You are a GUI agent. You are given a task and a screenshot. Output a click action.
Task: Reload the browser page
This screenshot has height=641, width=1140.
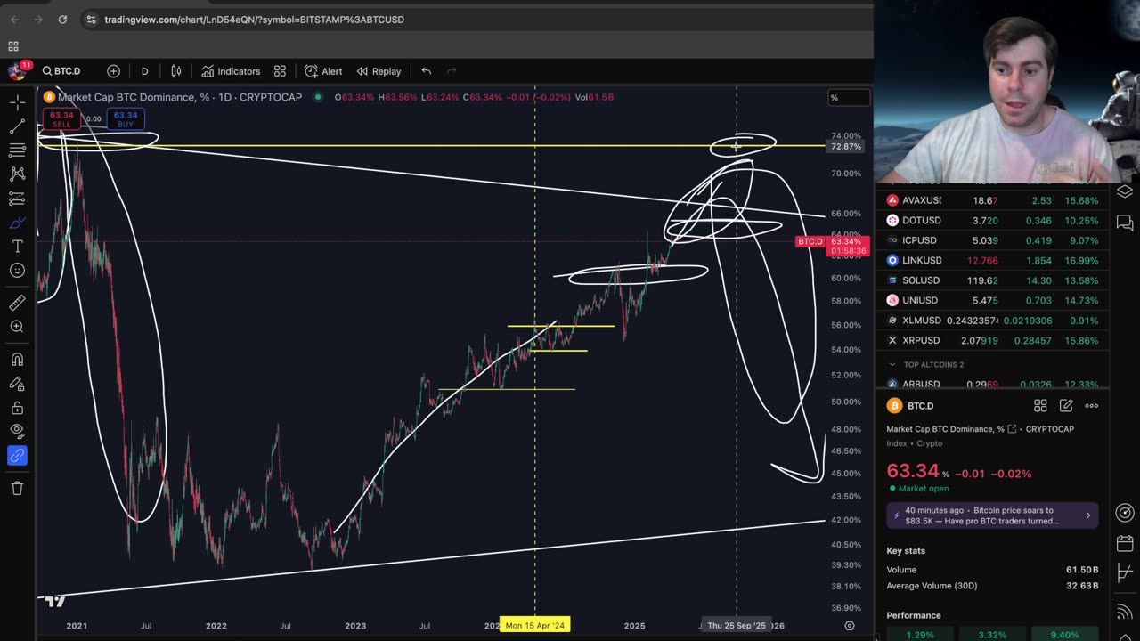click(x=62, y=20)
